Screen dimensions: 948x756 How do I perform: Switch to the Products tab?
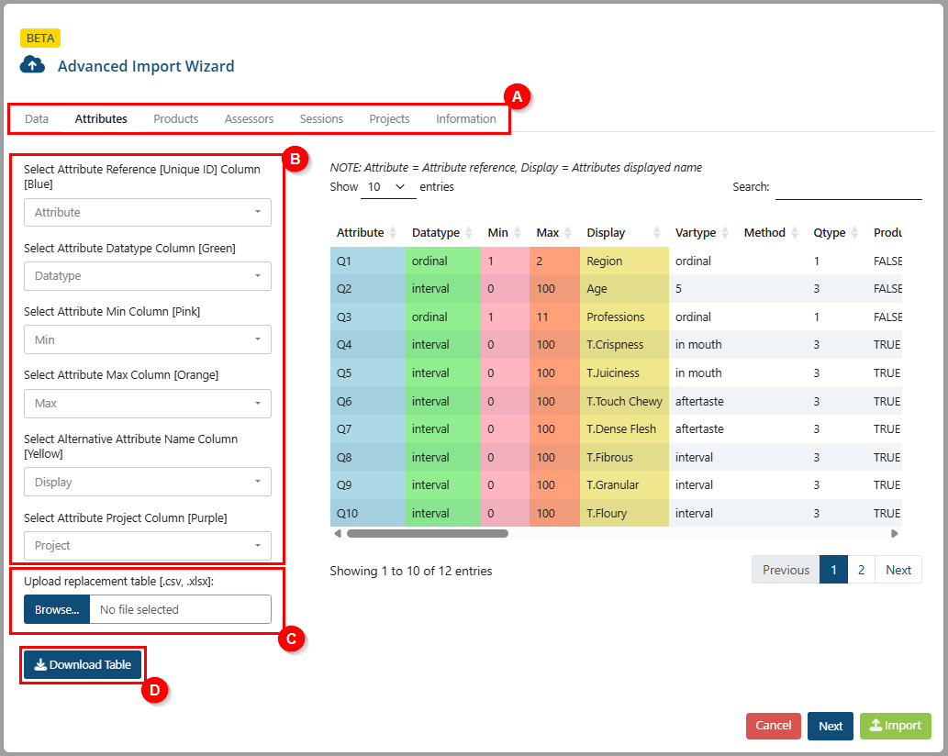176,119
